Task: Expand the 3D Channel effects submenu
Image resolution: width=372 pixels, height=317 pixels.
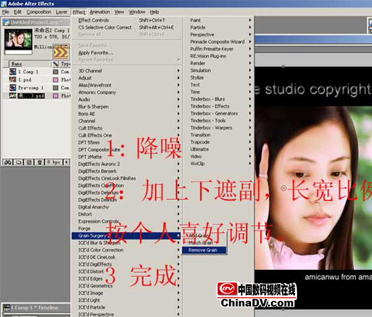Action: (126, 71)
